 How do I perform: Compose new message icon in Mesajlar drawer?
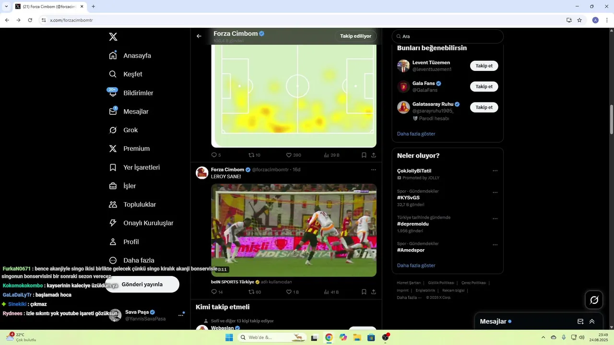click(580, 322)
